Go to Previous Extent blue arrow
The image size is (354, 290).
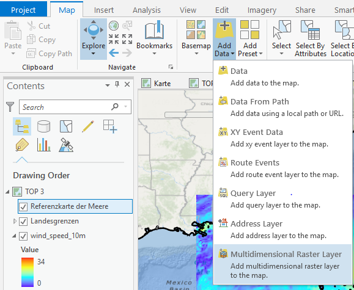click(x=114, y=53)
